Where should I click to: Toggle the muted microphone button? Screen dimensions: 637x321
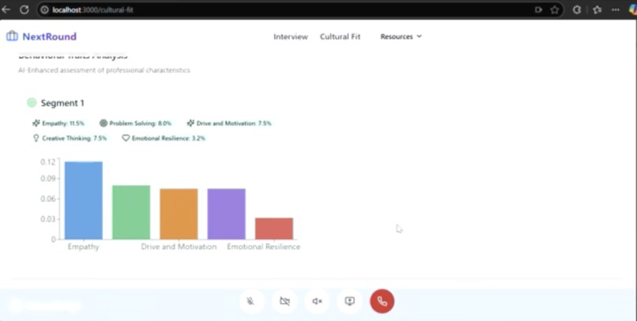click(x=251, y=301)
